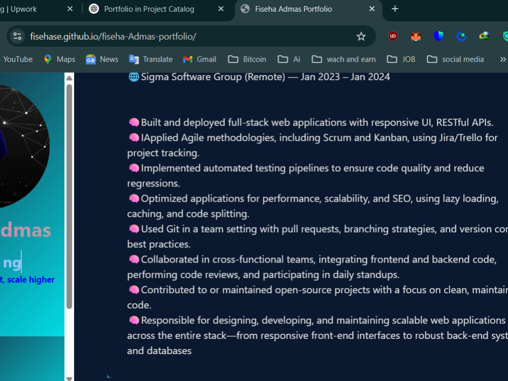Image resolution: width=508 pixels, height=381 pixels.
Task: Open the blue shield extension
Action: click(438, 36)
